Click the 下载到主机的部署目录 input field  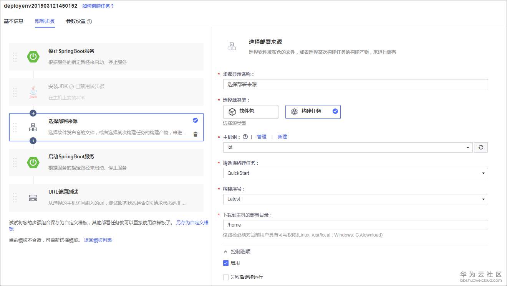[356, 225]
